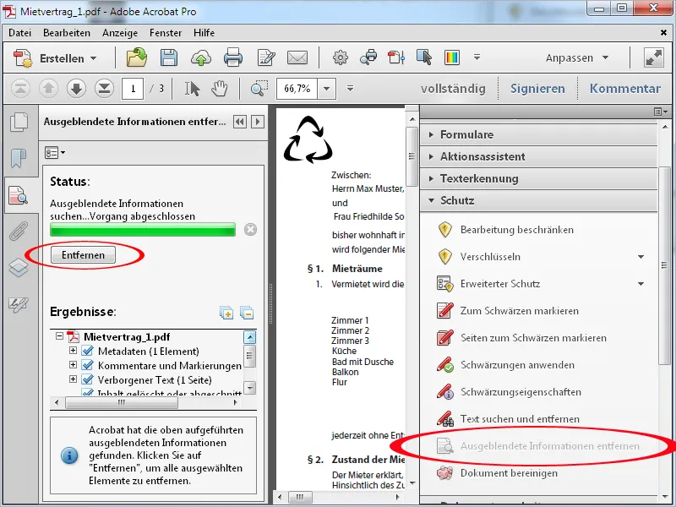Open the Anpassen dropdown

pyautogui.click(x=577, y=57)
